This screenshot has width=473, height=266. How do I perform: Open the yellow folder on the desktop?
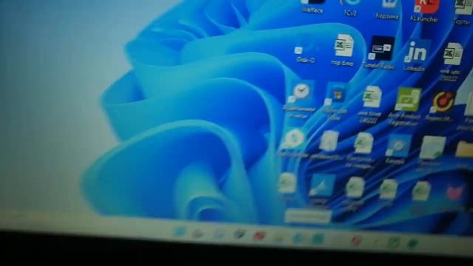465,149
